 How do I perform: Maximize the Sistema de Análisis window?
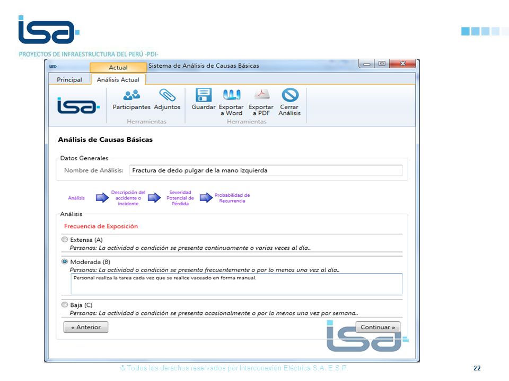[382, 64]
